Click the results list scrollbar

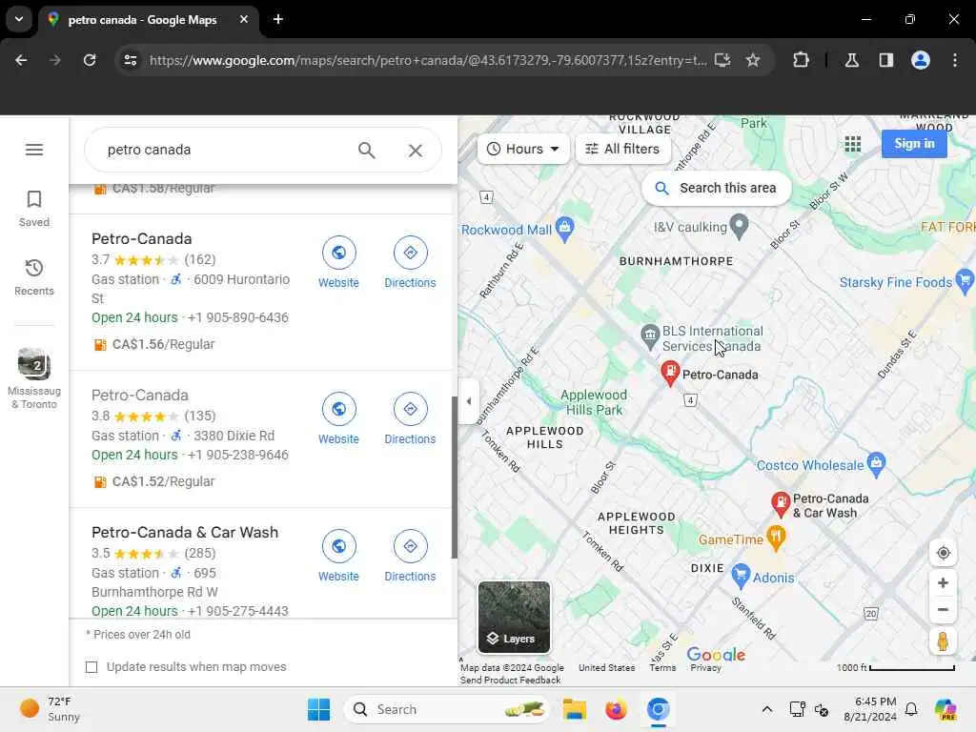(x=454, y=477)
